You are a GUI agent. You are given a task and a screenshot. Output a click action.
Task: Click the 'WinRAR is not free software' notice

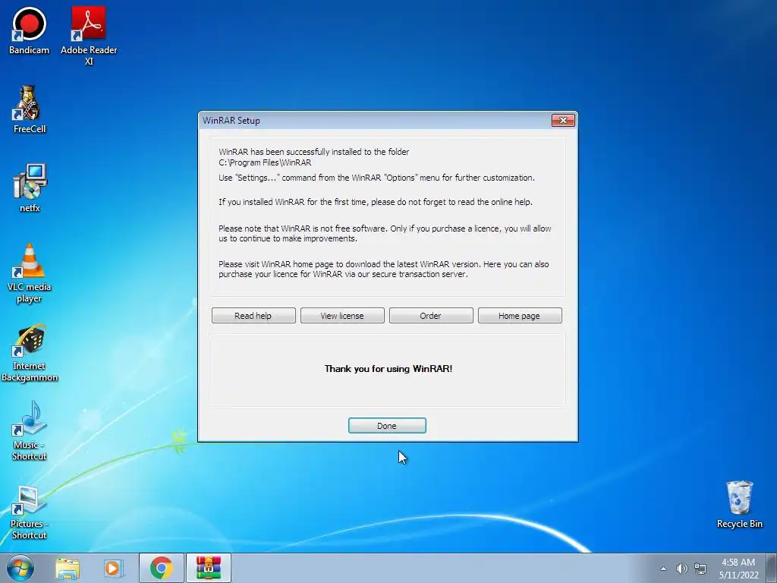tap(385, 234)
